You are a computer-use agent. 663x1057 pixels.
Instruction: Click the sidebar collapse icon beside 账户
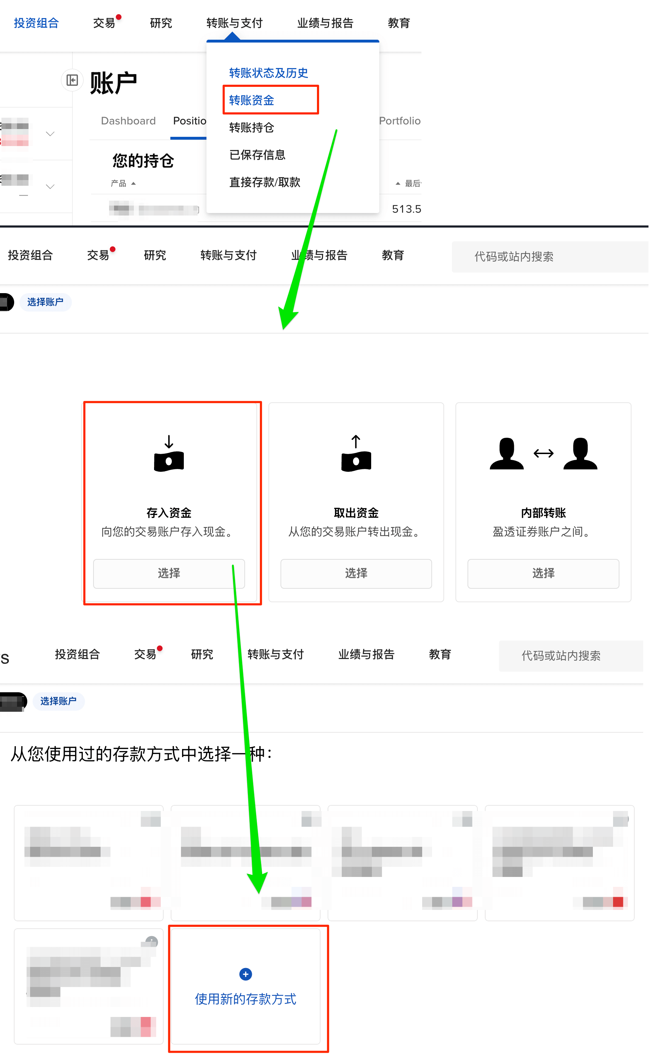click(72, 80)
